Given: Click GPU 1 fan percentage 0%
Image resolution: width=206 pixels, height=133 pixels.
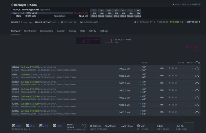Looking at the screenshot, I should tap(162, 76).
